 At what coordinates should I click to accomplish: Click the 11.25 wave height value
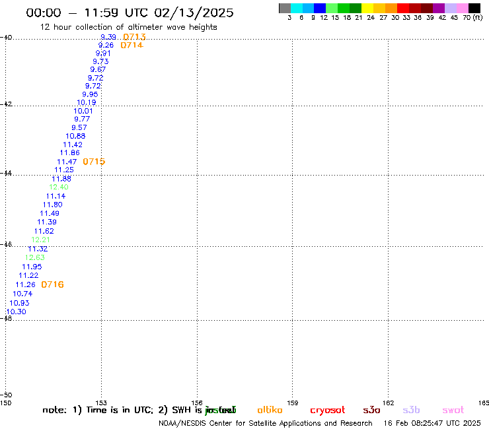coord(64,170)
